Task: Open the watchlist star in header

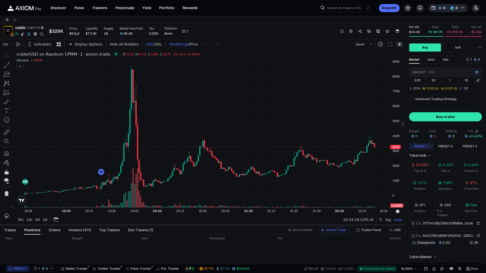Action: click(x=408, y=8)
